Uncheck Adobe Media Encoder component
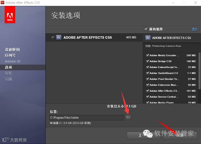The width and height of the screenshot is (201, 144). pyautogui.click(x=147, y=55)
